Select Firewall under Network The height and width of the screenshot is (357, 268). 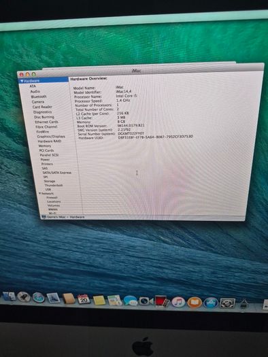point(52,198)
